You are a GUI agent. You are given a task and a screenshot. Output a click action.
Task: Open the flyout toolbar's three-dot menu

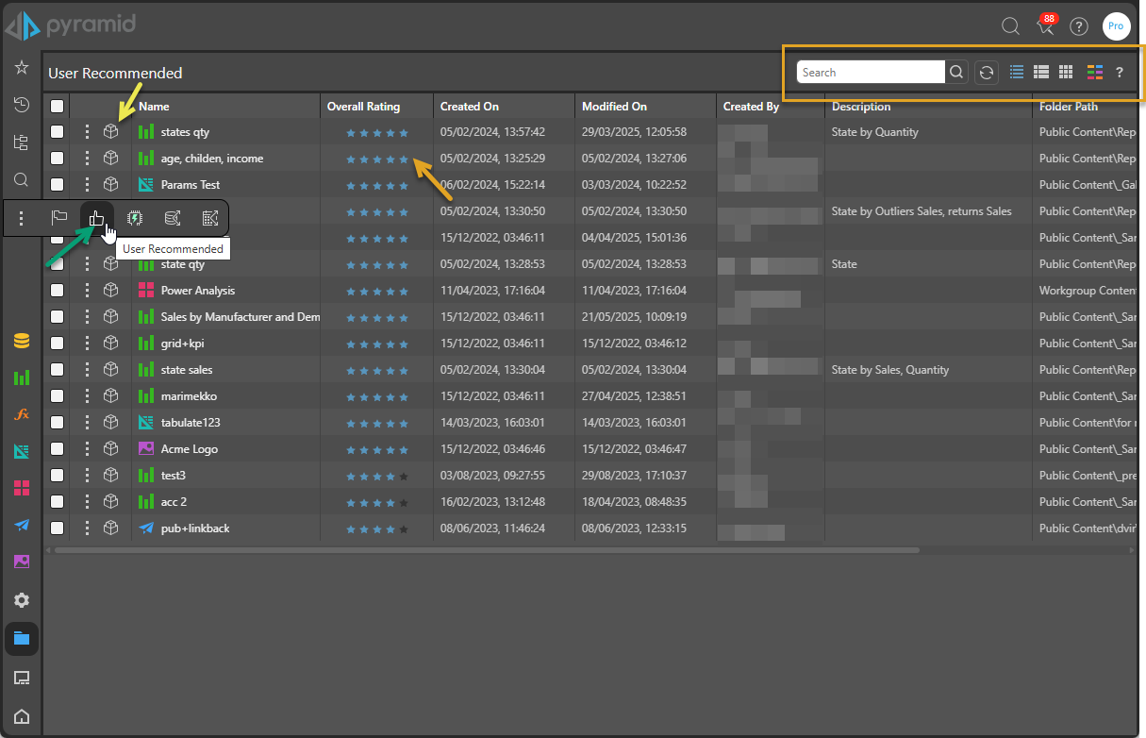pos(22,218)
